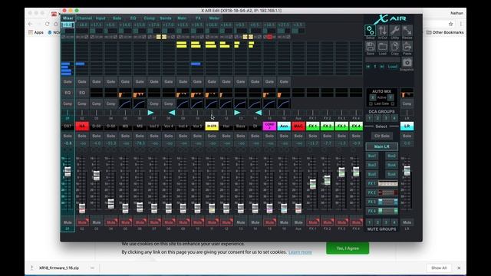Viewport: 491px width, 276px height.
Task: Switch to the Sends tab
Action: click(166, 18)
